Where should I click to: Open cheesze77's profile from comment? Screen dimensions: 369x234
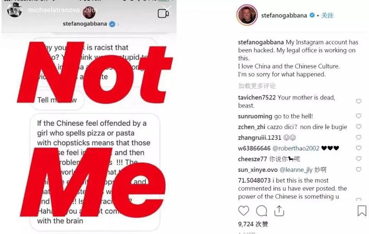pyautogui.click(x=252, y=159)
